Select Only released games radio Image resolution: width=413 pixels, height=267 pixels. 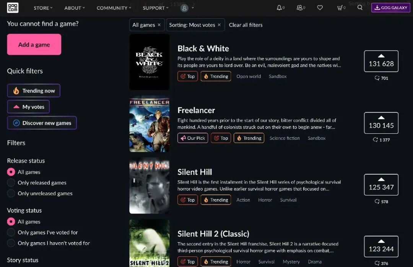(x=11, y=183)
